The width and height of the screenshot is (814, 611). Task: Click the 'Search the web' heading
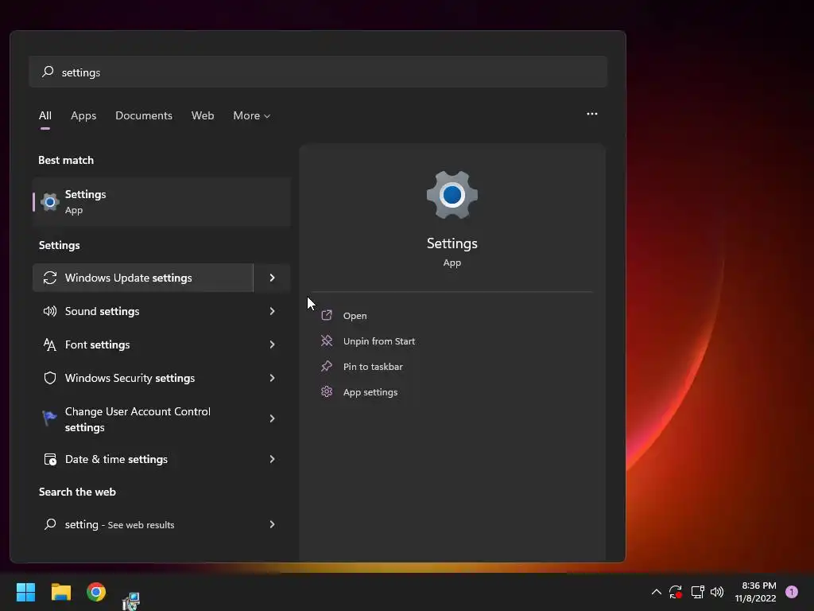[77, 492]
